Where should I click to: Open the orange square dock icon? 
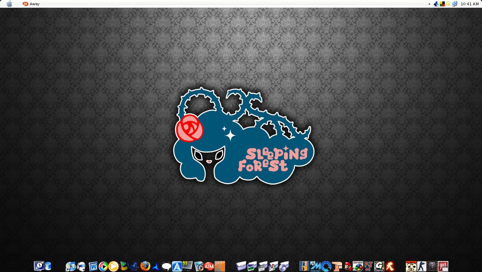click(x=220, y=266)
